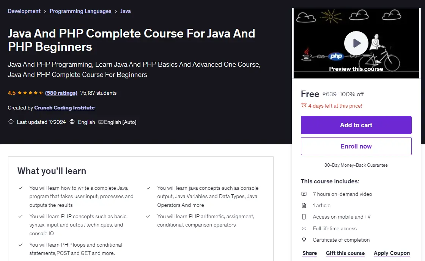Click the 75,187 students text
425x261 pixels.
pyautogui.click(x=98, y=93)
